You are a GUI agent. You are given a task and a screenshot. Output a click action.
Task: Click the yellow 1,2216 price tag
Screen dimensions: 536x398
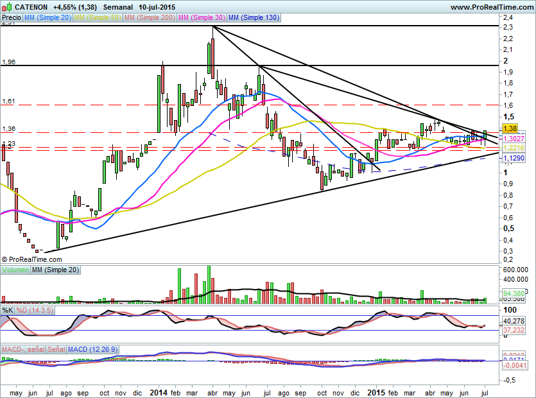(514, 148)
